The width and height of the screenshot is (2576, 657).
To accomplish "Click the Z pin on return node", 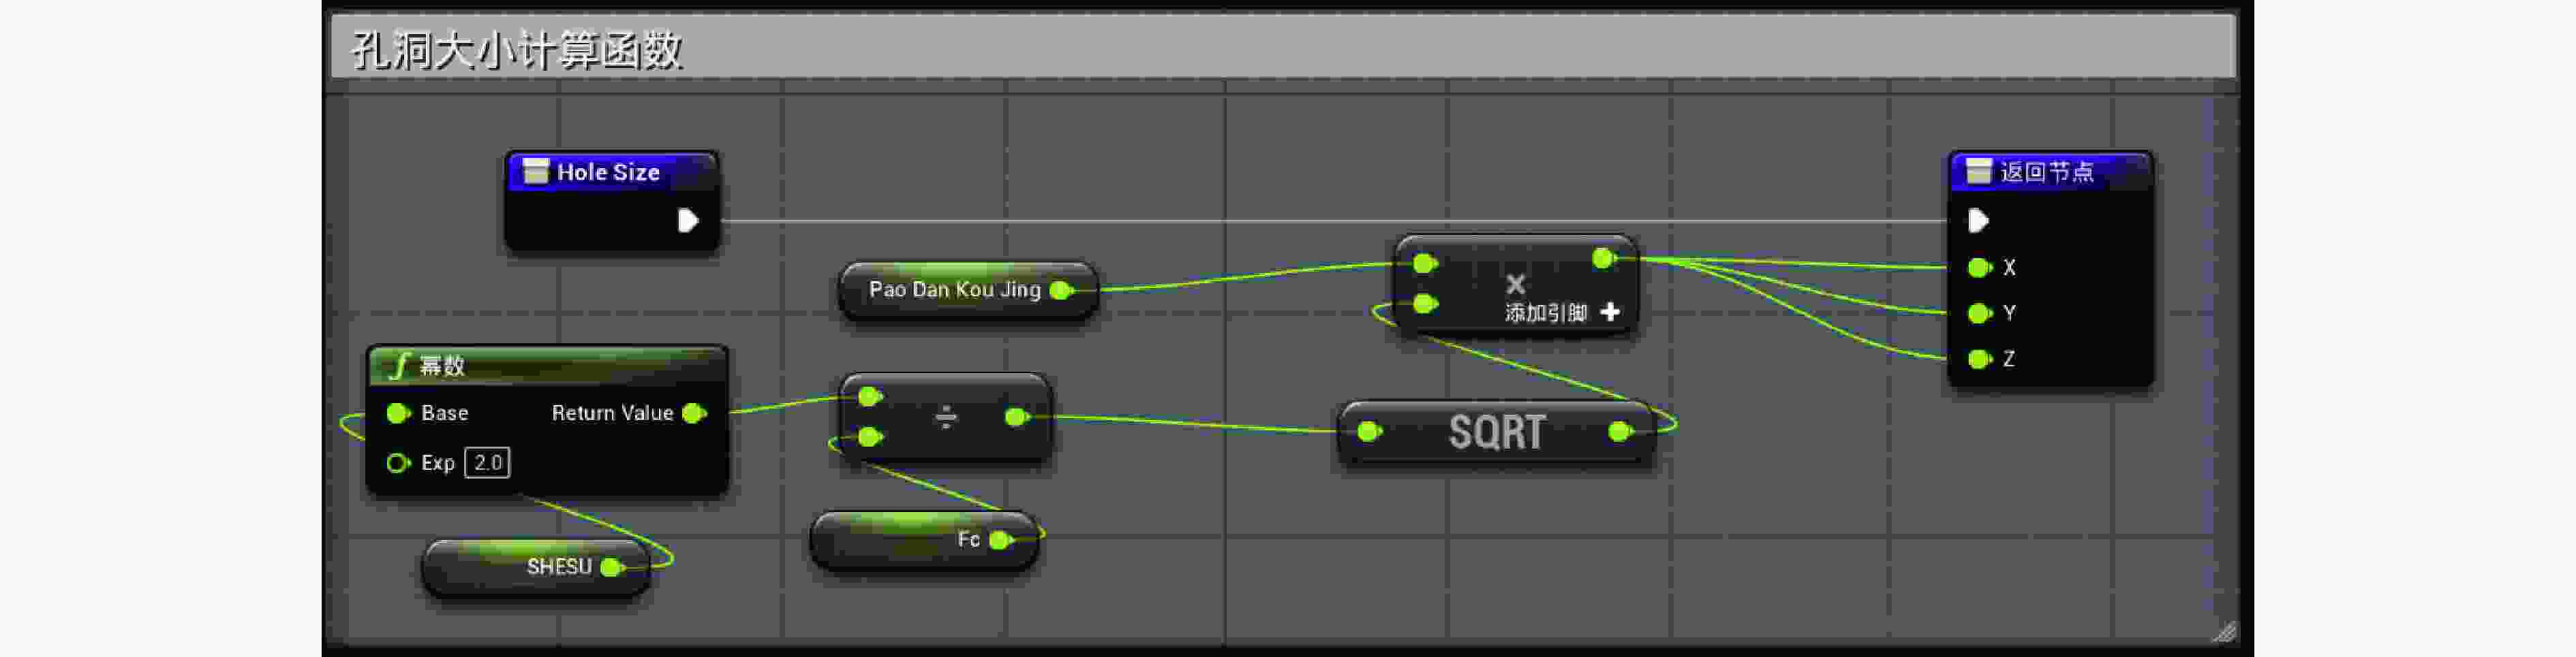I will [1979, 359].
